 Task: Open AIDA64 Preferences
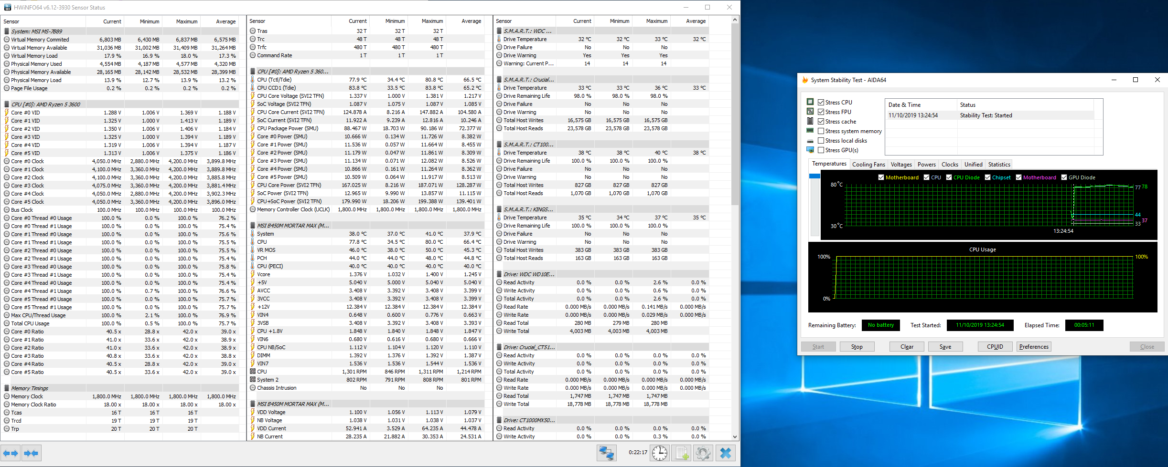pos(1034,347)
